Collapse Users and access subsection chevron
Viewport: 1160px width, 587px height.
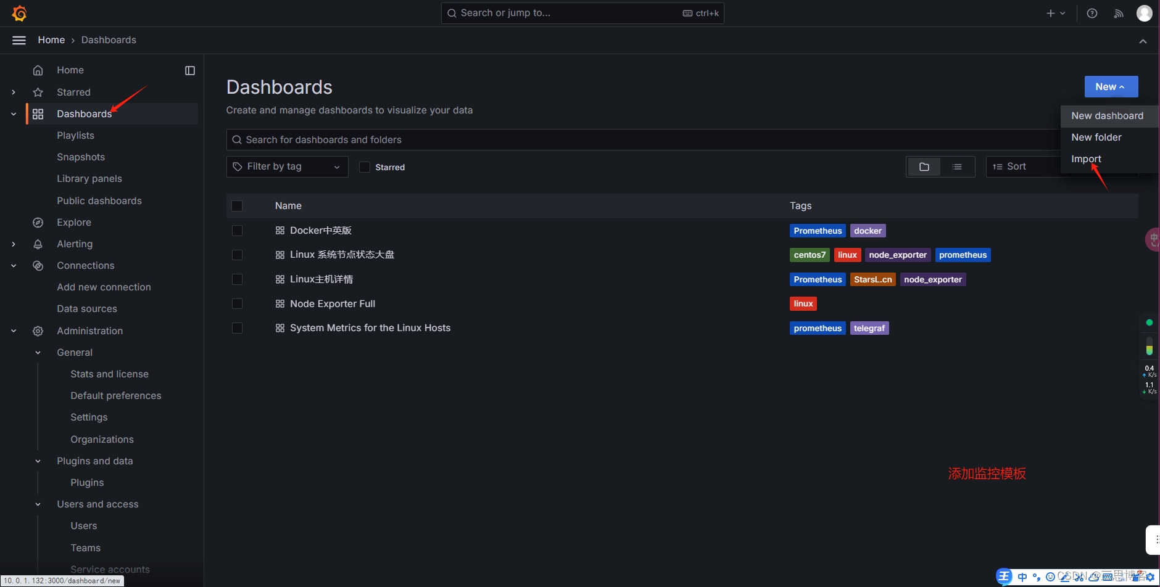(38, 504)
